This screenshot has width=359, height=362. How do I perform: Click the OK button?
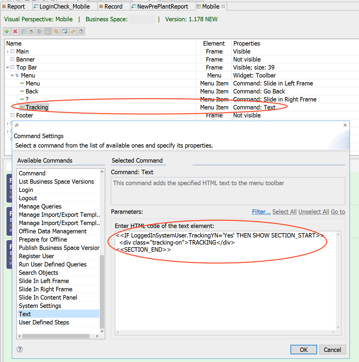(304, 350)
